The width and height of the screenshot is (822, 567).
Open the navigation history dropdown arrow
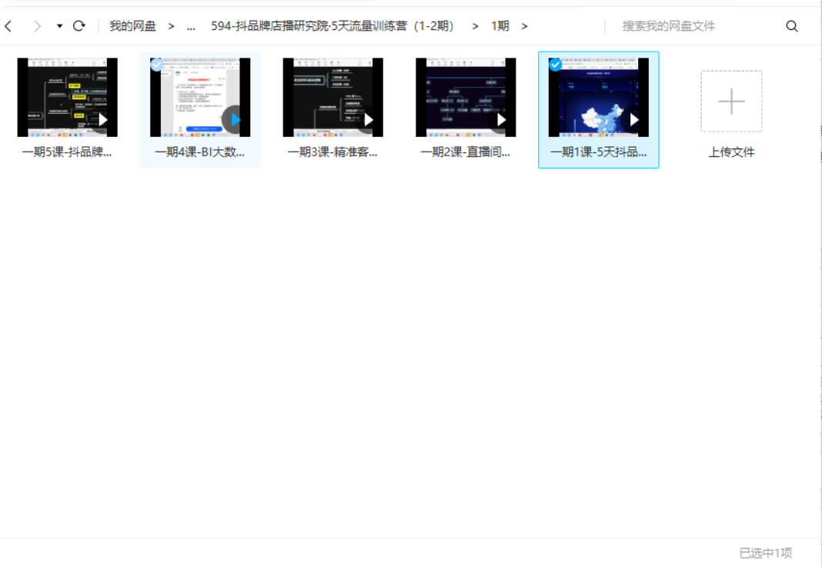coord(59,25)
